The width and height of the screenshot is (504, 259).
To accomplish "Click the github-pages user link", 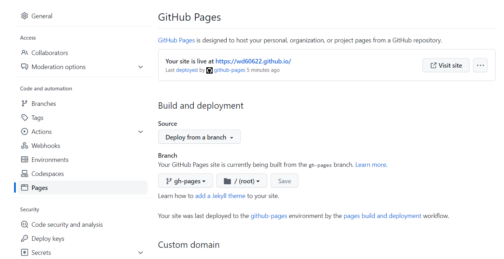I will point(230,70).
